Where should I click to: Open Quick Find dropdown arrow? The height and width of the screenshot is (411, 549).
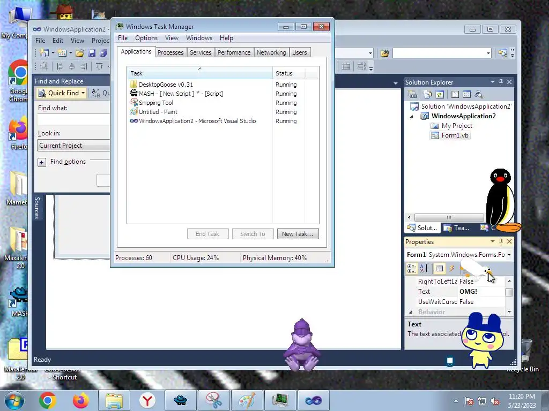click(x=83, y=93)
